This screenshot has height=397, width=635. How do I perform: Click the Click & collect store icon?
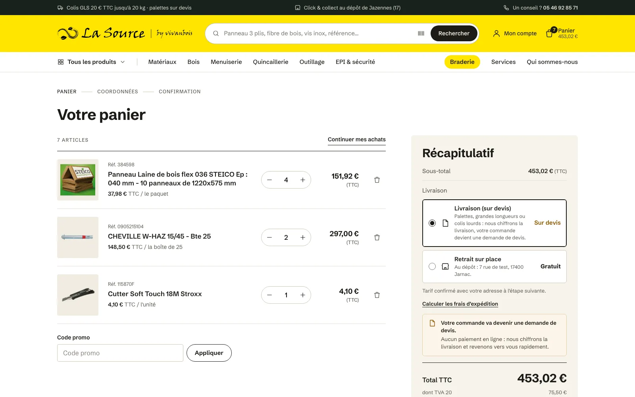click(x=298, y=8)
